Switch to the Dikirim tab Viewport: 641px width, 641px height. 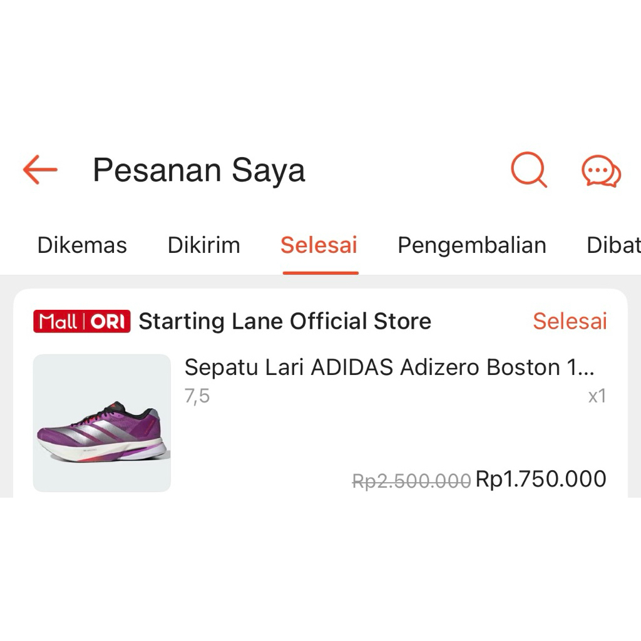(203, 245)
